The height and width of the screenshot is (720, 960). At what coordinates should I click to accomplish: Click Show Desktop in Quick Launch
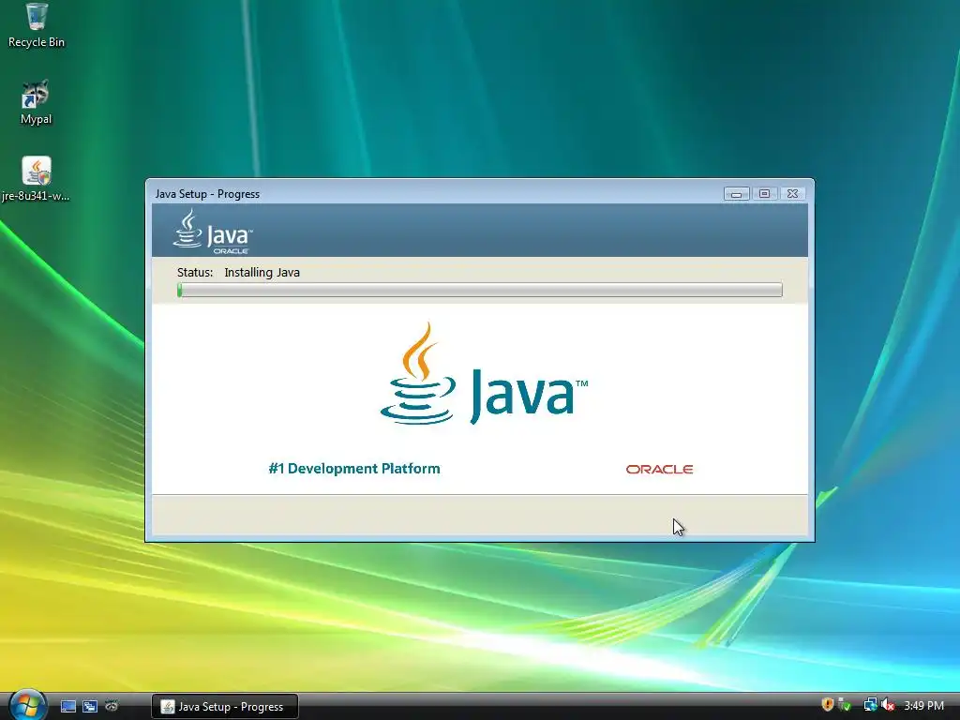click(x=67, y=707)
